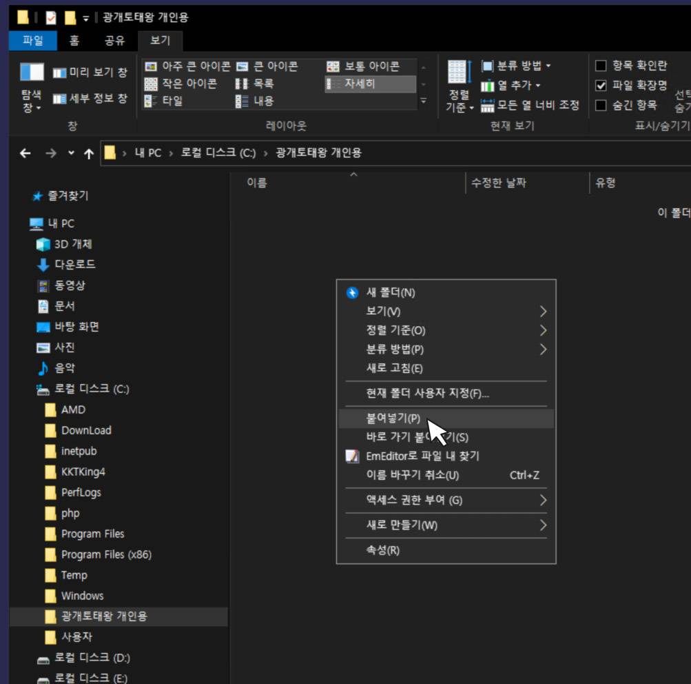Click the 정렬 기준 sort icon in ribbon
This screenshot has width=691, height=684.
(458, 72)
